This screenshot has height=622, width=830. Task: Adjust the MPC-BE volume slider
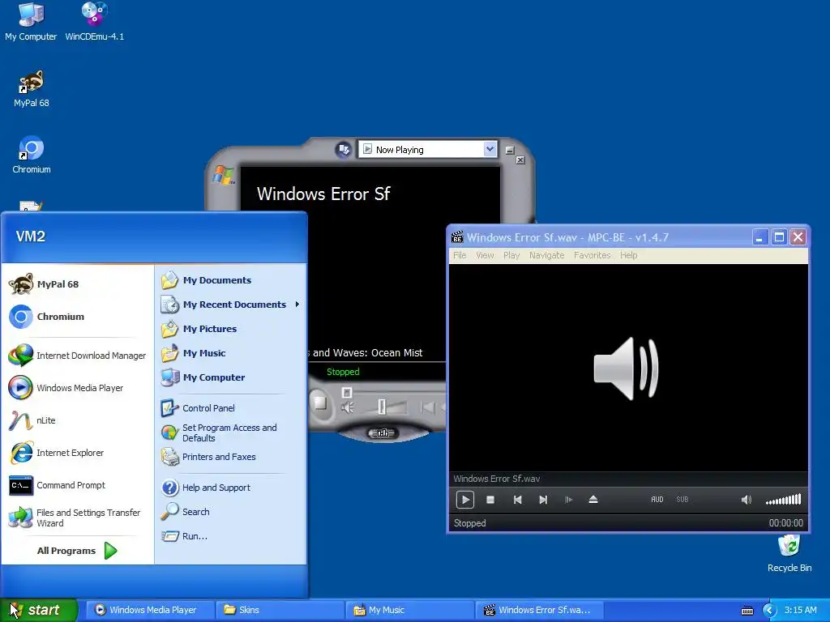(784, 499)
